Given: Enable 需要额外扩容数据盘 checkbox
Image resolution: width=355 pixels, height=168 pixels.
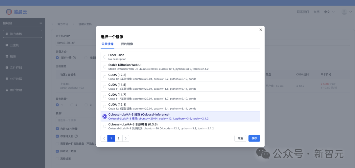Looking at the screenshot, I should point(57,144).
